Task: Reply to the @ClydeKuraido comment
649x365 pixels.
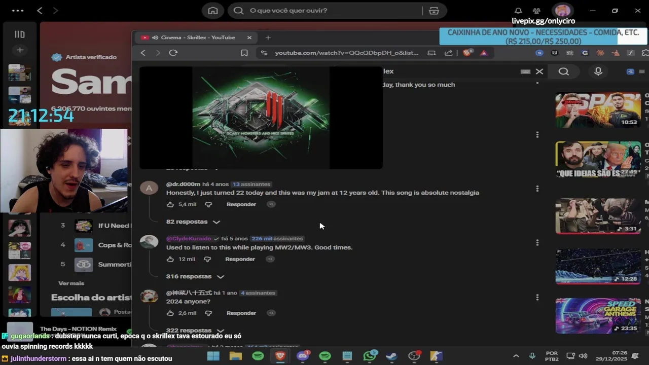Action: pos(240,259)
